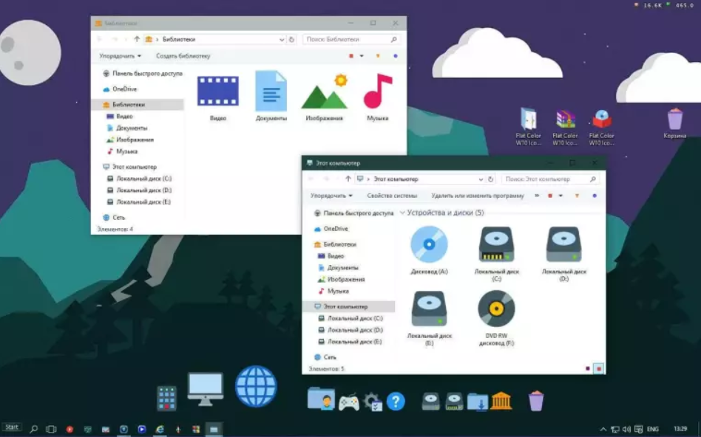This screenshot has width=701, height=437.
Task: Select Локальный диск (D:) in Этот компьютер sidebar
Action: tap(355, 330)
